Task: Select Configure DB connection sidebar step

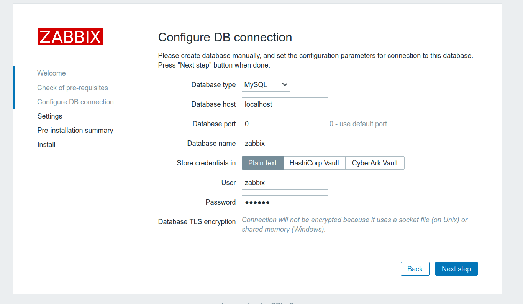Action: (75, 102)
